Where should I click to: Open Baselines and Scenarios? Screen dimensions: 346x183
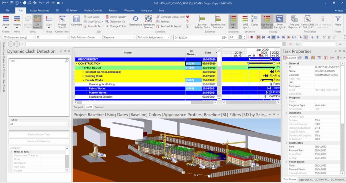[218, 22]
